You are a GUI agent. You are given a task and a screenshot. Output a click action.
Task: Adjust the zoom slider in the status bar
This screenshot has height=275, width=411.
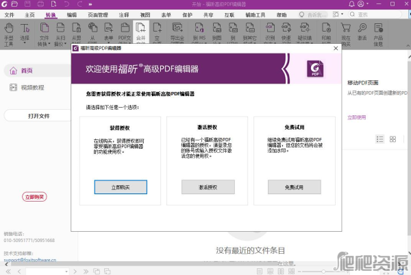tap(323, 272)
